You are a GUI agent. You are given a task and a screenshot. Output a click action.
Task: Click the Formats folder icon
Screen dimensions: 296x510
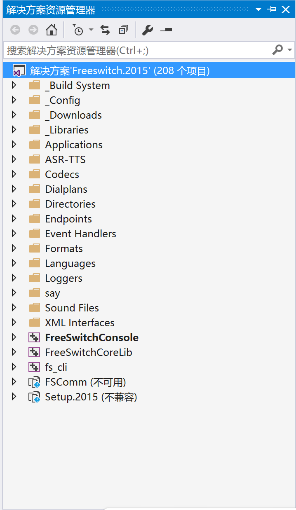tap(35, 248)
